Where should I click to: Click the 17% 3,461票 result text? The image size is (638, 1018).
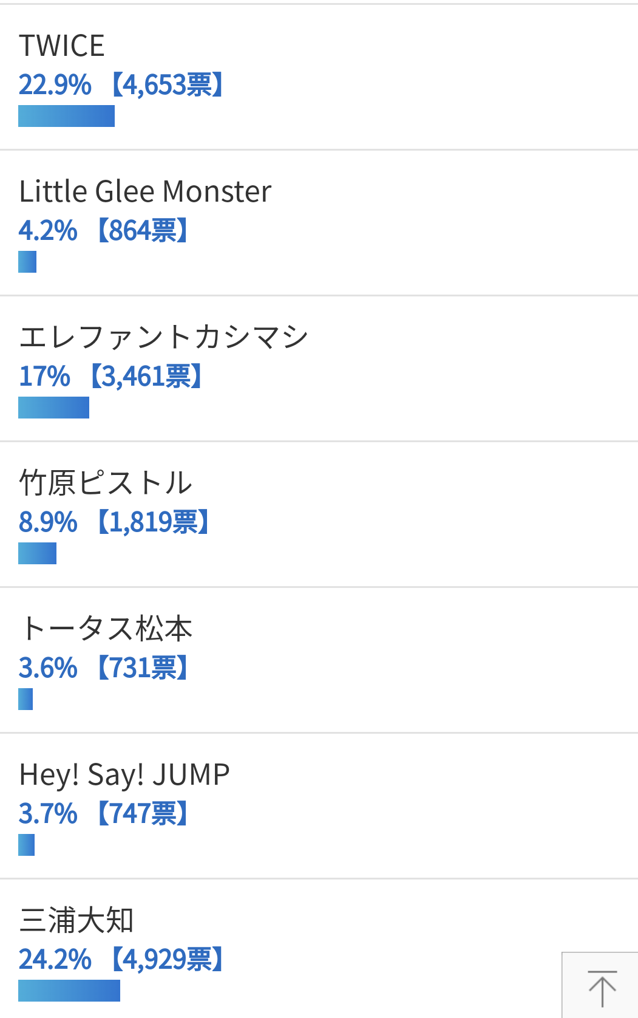tap(110, 377)
